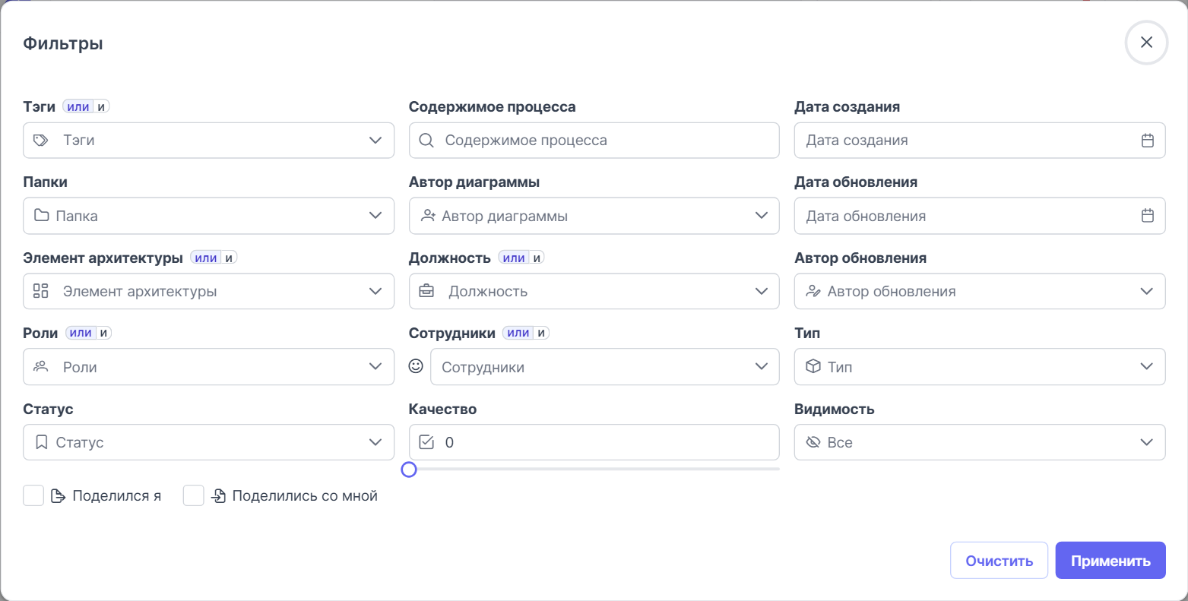
Task: Focus the Дата создания input field
Action: pyautogui.click(x=980, y=141)
